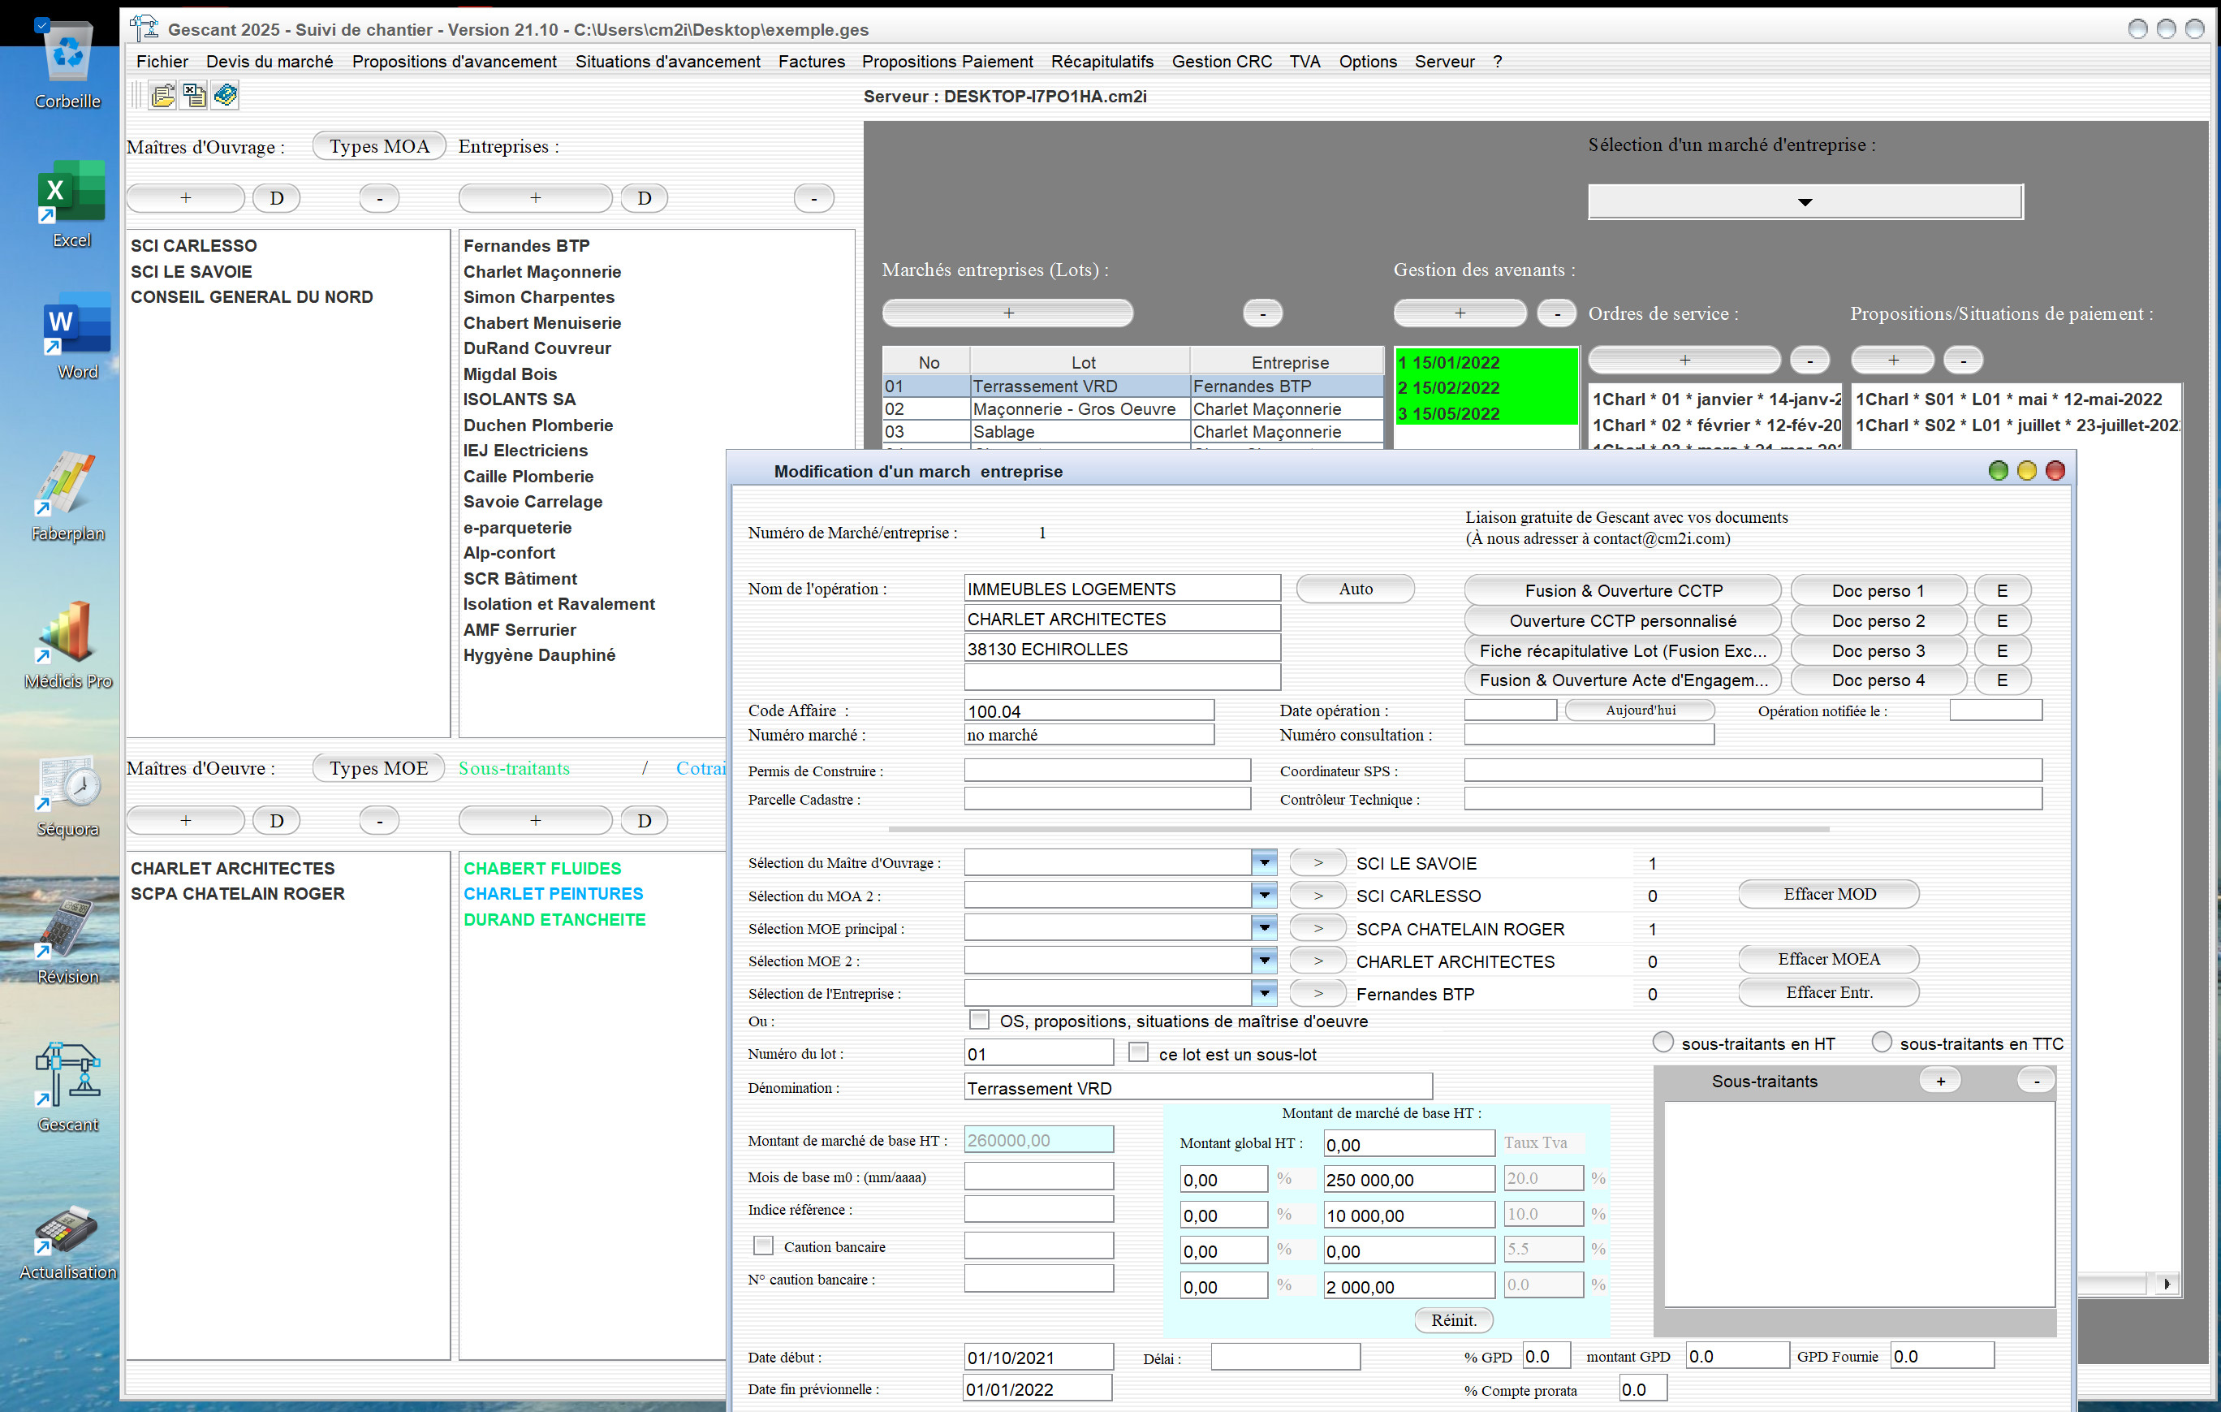Select the 'sous-traitants en TTC' radio button

tap(1882, 1041)
